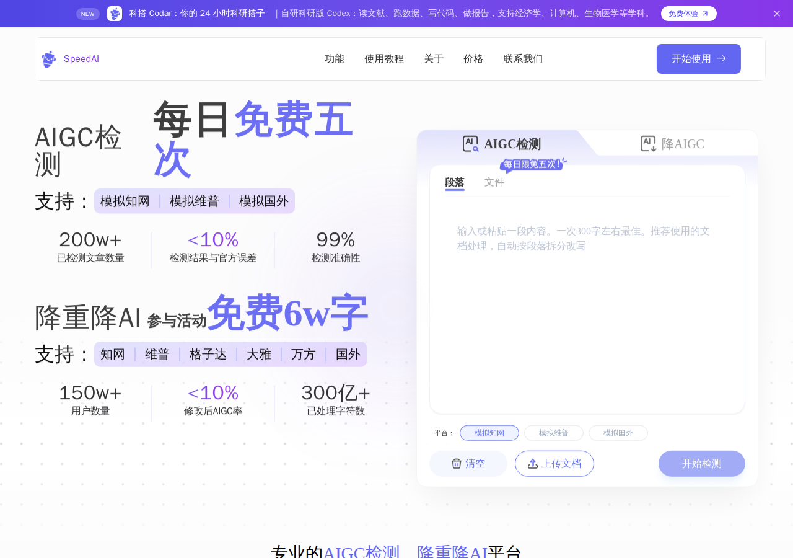
Task: Click the 开始检测 button
Action: coord(702,464)
